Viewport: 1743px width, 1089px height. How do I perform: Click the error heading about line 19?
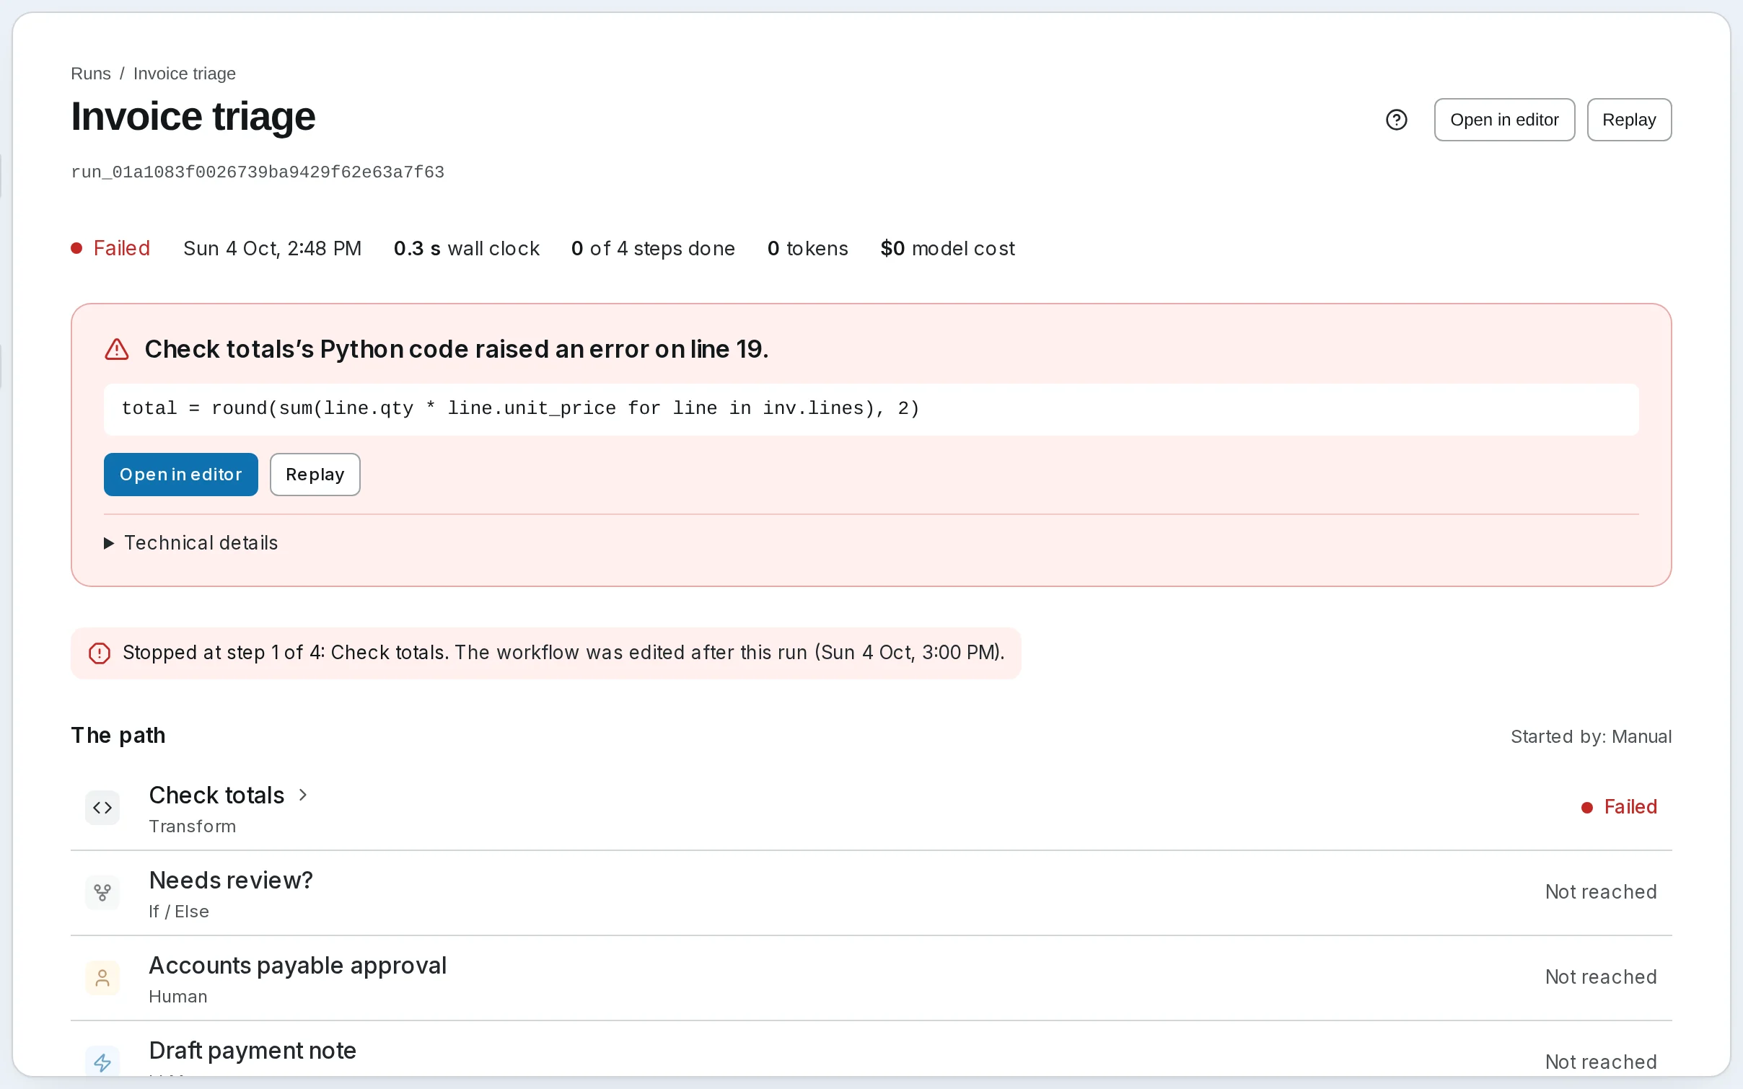tap(457, 349)
